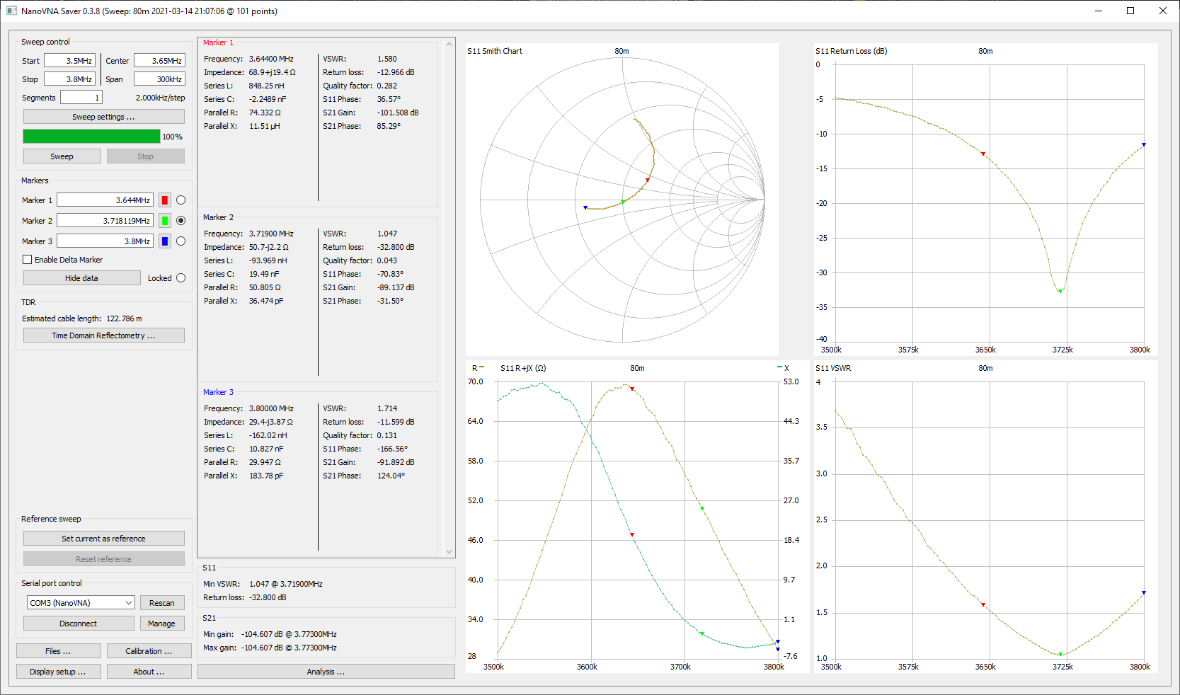Click the Marker 2 frequency input field
Screen dimensions: 1180x695
(105, 221)
